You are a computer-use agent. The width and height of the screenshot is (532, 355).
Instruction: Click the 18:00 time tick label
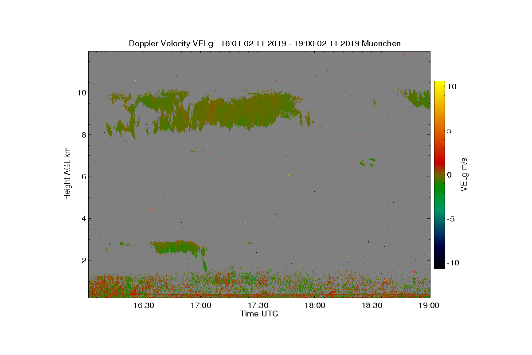315,306
